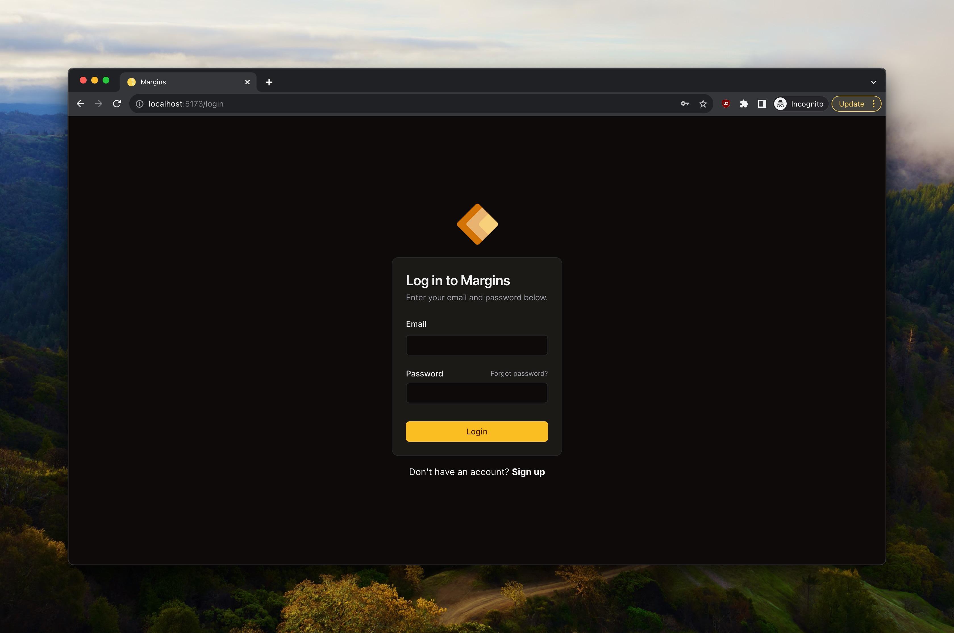The image size is (954, 633).
Task: Click the Password input field
Action: [x=477, y=393]
